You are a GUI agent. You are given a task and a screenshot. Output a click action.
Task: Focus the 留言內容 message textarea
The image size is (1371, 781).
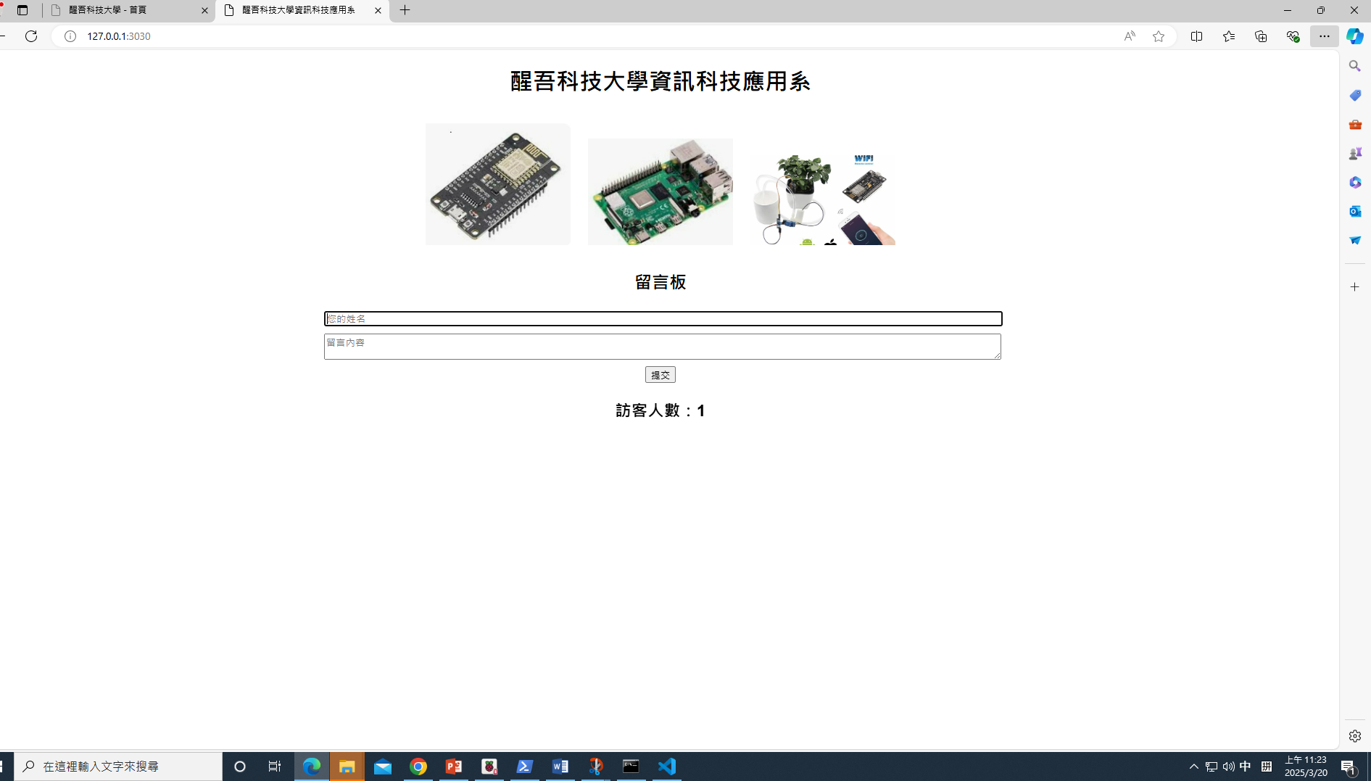point(662,347)
